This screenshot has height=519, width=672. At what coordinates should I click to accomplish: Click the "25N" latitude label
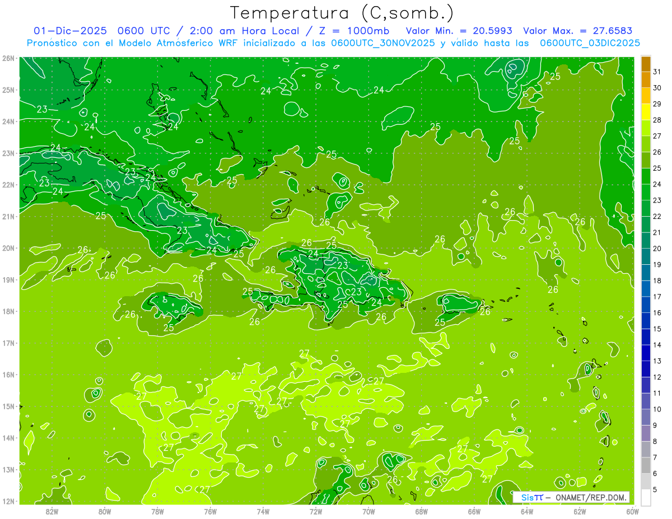tap(8, 90)
